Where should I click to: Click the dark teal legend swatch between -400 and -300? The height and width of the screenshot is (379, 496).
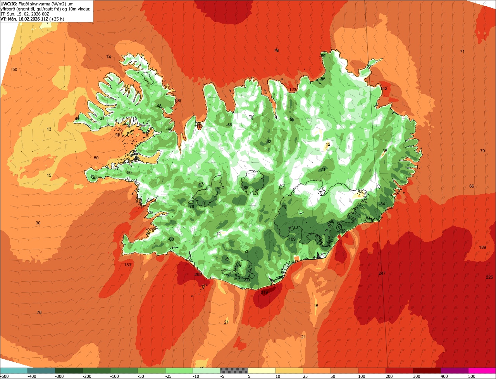(41, 370)
